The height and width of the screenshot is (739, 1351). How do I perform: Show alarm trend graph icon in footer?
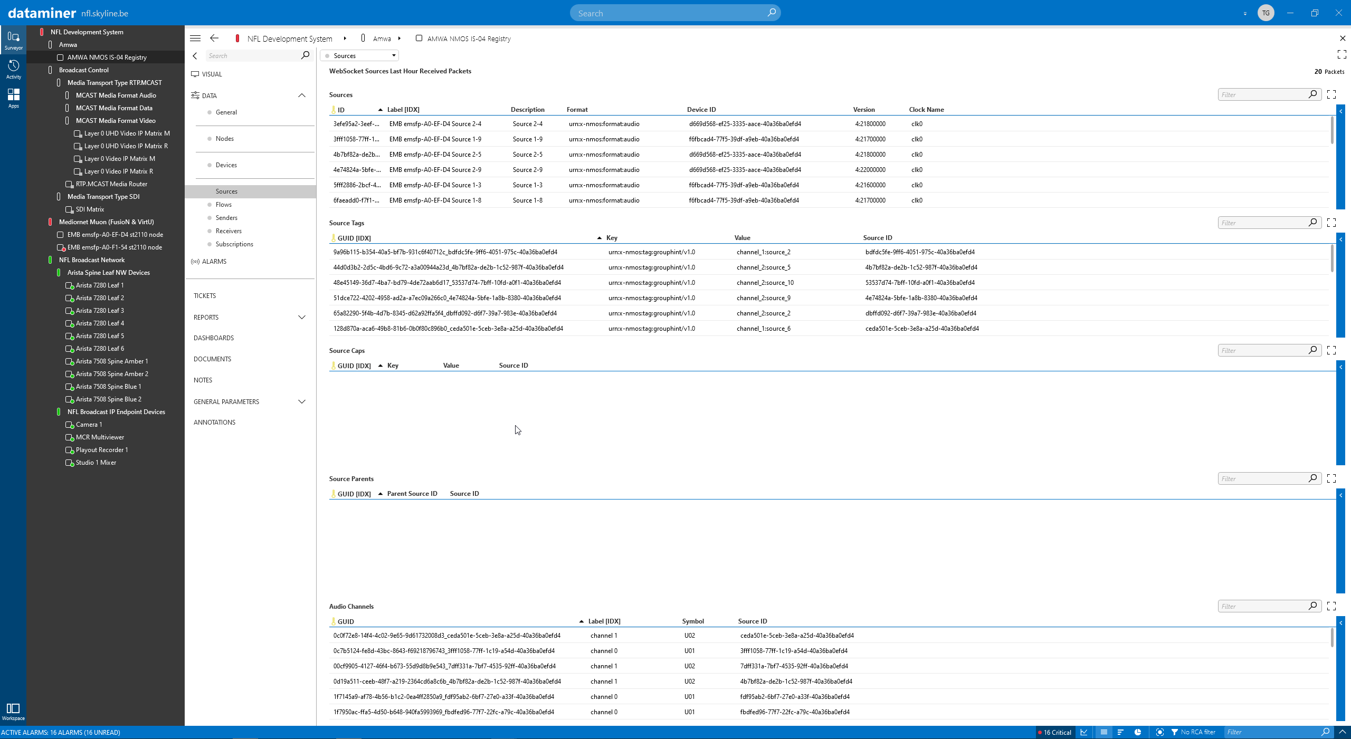click(1084, 732)
